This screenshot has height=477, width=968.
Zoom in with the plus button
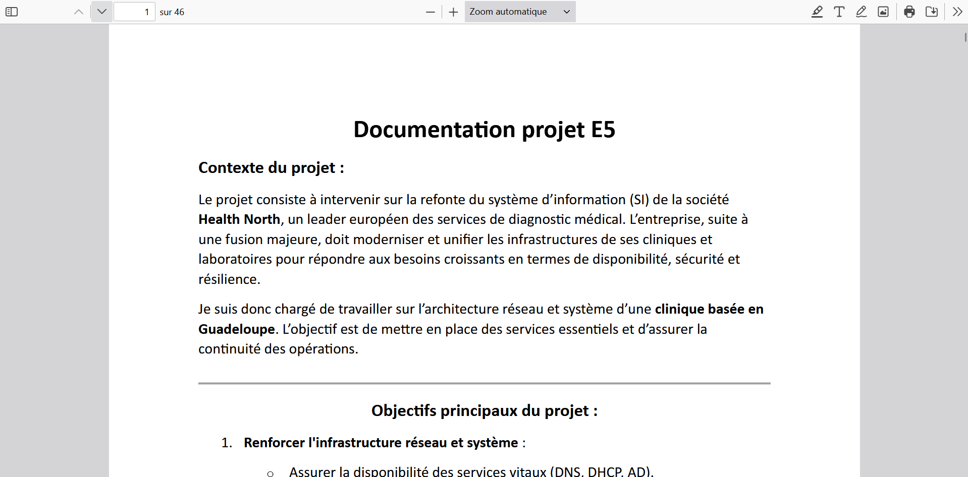coord(453,12)
